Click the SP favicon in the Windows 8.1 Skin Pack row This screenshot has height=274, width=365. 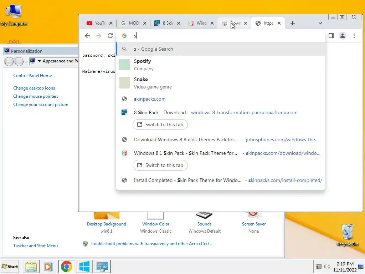(x=124, y=153)
